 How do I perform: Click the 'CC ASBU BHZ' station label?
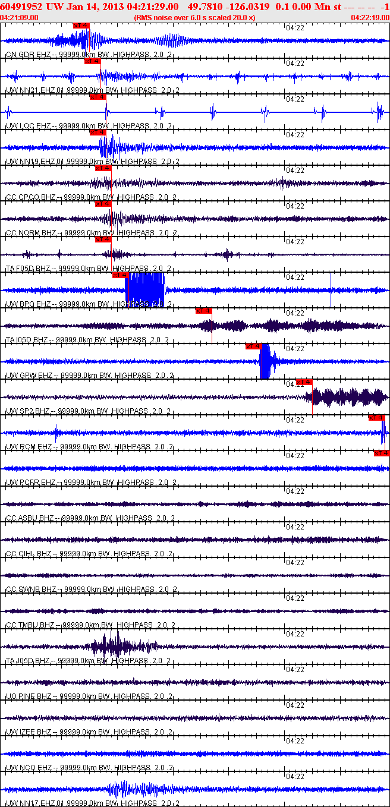30,518
